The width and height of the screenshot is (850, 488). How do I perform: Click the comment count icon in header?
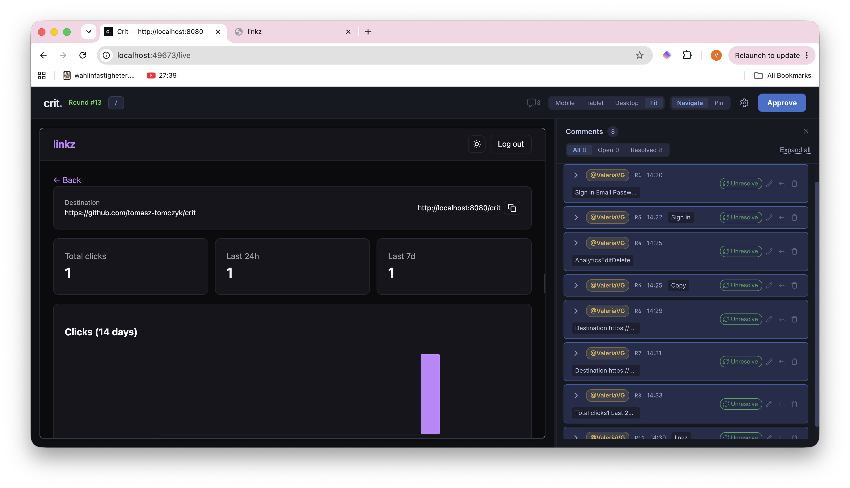tap(533, 103)
